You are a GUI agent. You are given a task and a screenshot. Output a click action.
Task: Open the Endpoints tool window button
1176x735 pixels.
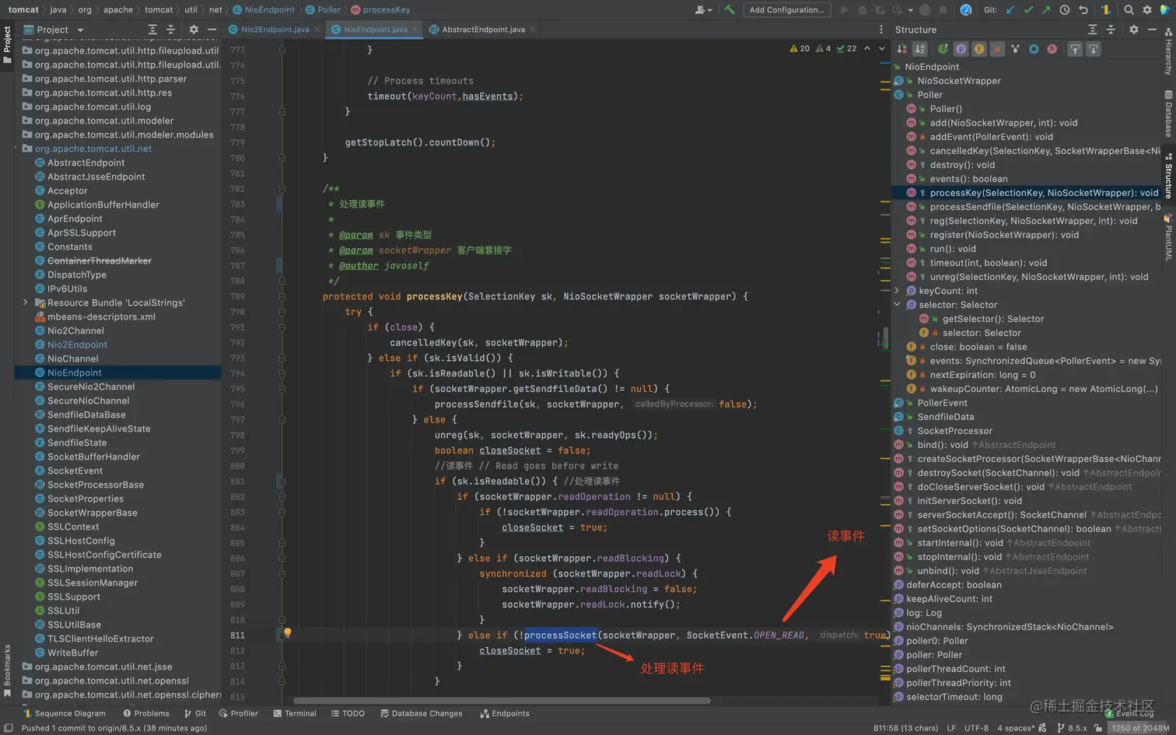pos(505,713)
